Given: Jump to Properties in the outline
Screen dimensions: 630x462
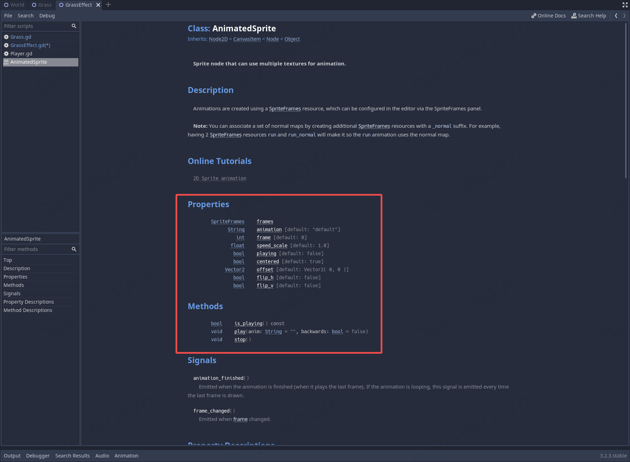Looking at the screenshot, I should point(40,277).
